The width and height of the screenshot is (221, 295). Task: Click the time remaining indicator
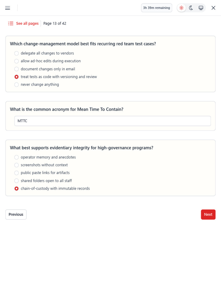(157, 8)
